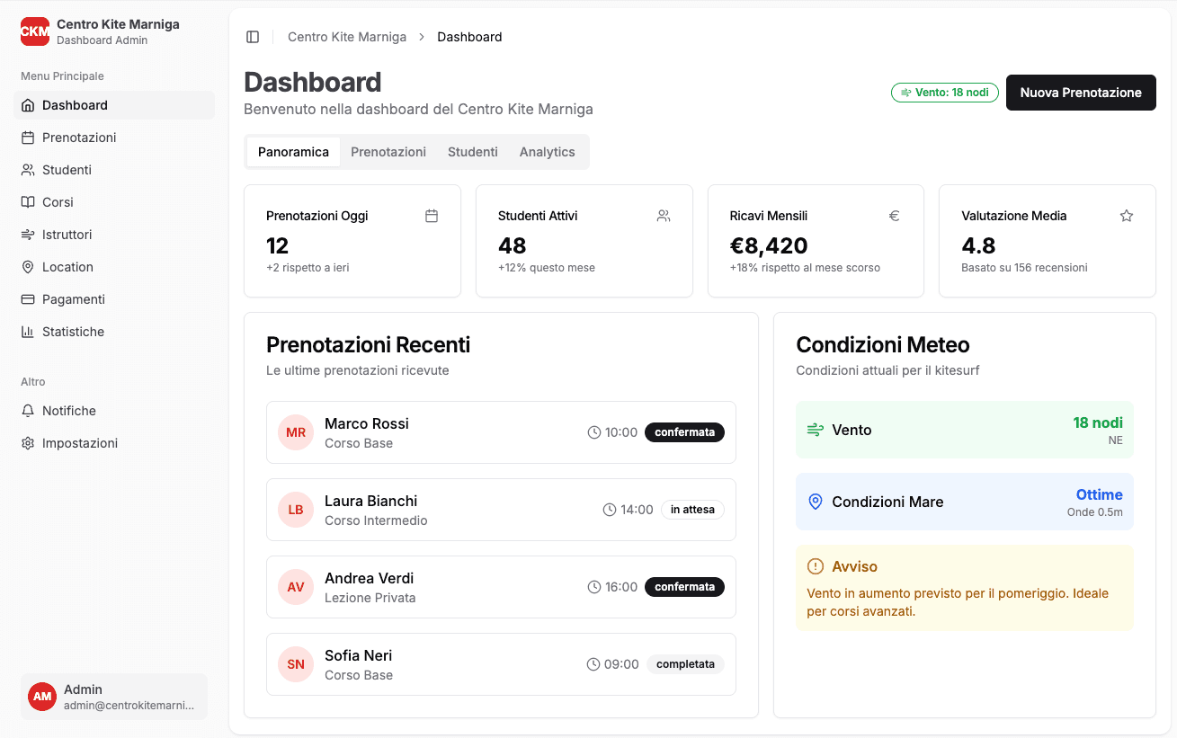The height and width of the screenshot is (738, 1177).
Task: Click the Nuova Prenotazione button
Action: [x=1080, y=93]
